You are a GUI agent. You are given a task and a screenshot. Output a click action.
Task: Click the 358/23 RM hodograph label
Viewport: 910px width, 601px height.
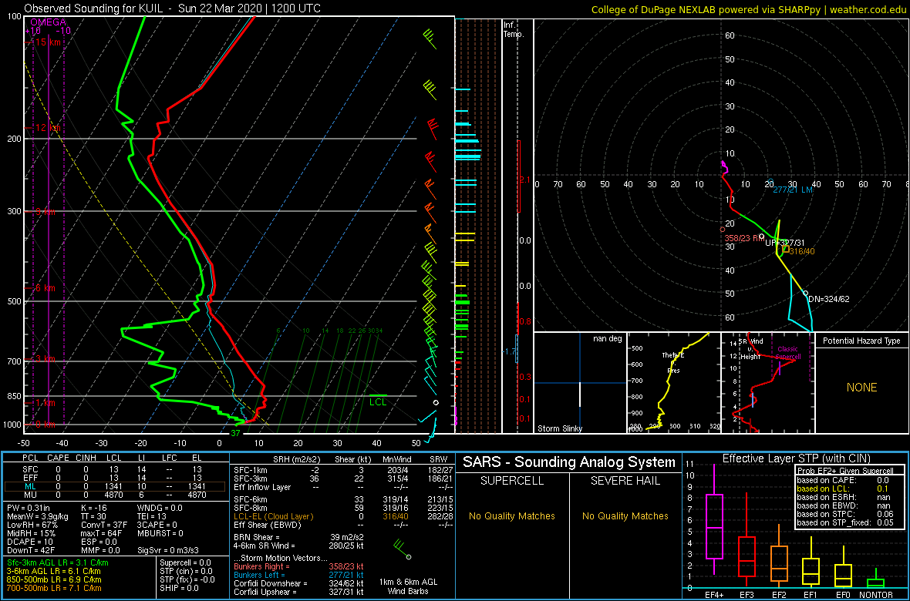click(743, 238)
